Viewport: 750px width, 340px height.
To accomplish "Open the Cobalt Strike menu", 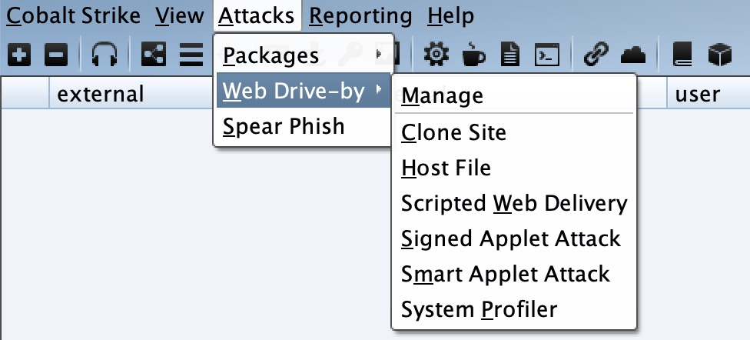I will [73, 15].
